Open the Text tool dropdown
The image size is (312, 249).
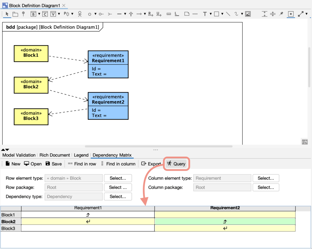coord(211,14)
